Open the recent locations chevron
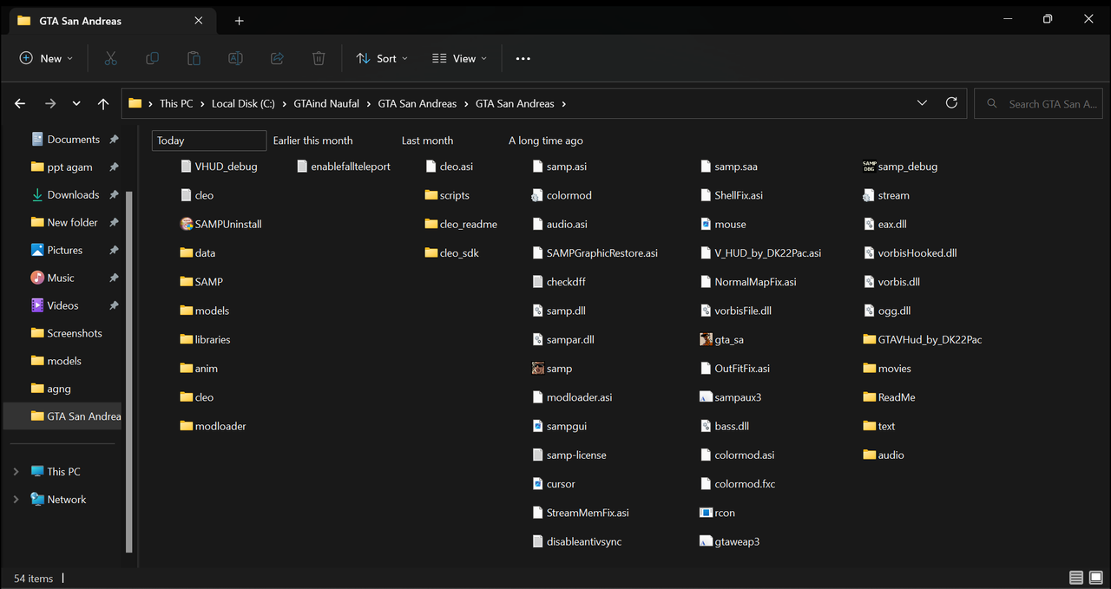This screenshot has width=1111, height=589. pos(76,103)
